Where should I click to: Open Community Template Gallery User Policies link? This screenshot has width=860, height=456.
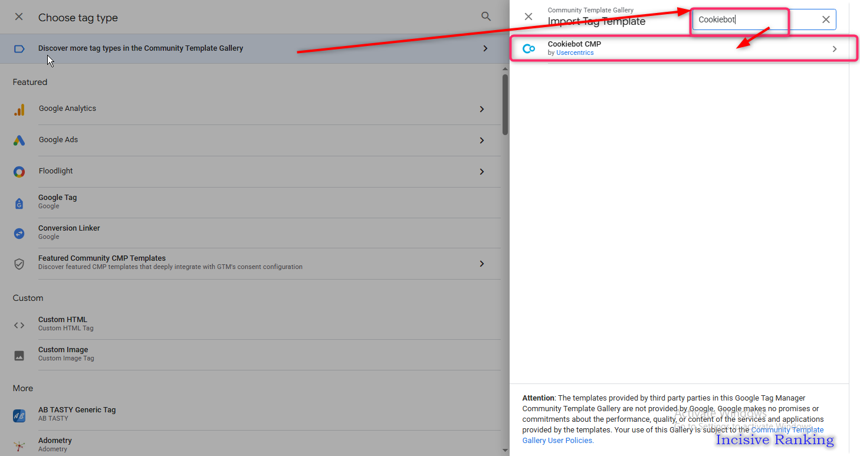click(673, 435)
